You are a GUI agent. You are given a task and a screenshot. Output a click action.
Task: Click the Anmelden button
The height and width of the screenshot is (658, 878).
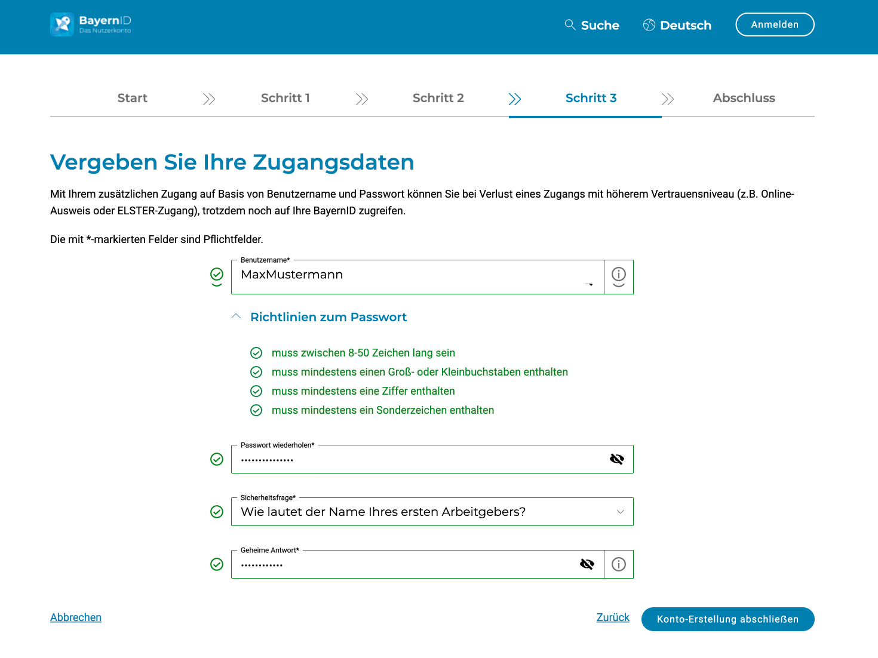(775, 24)
